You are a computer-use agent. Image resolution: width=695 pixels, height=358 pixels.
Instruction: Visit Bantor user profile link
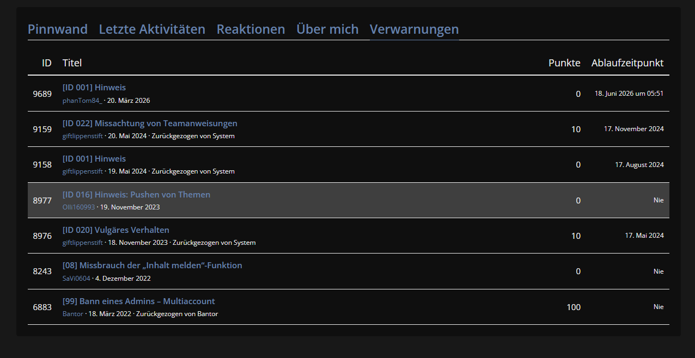pos(73,314)
